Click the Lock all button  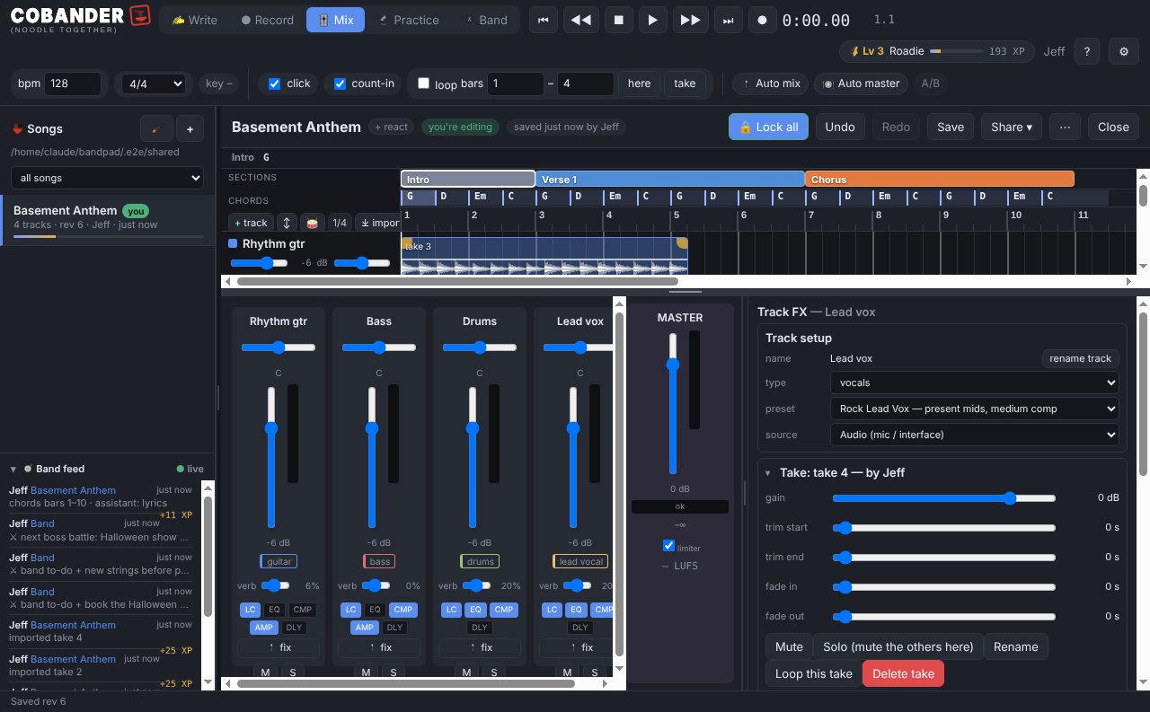pyautogui.click(x=768, y=127)
